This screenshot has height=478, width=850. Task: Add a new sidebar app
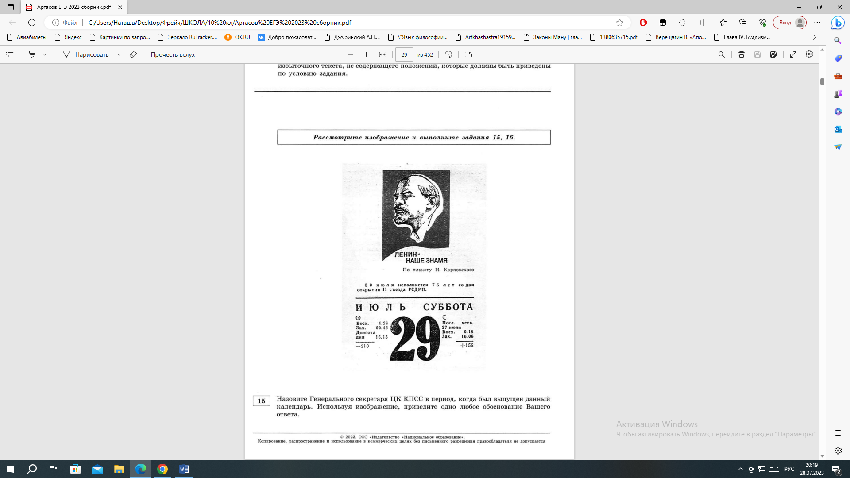click(838, 166)
